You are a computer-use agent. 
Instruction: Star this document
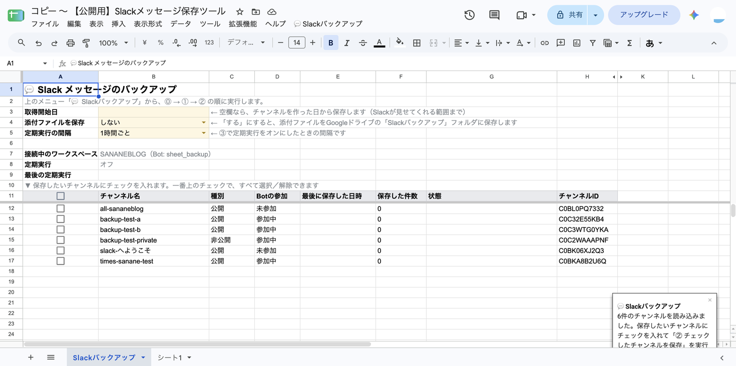(240, 11)
